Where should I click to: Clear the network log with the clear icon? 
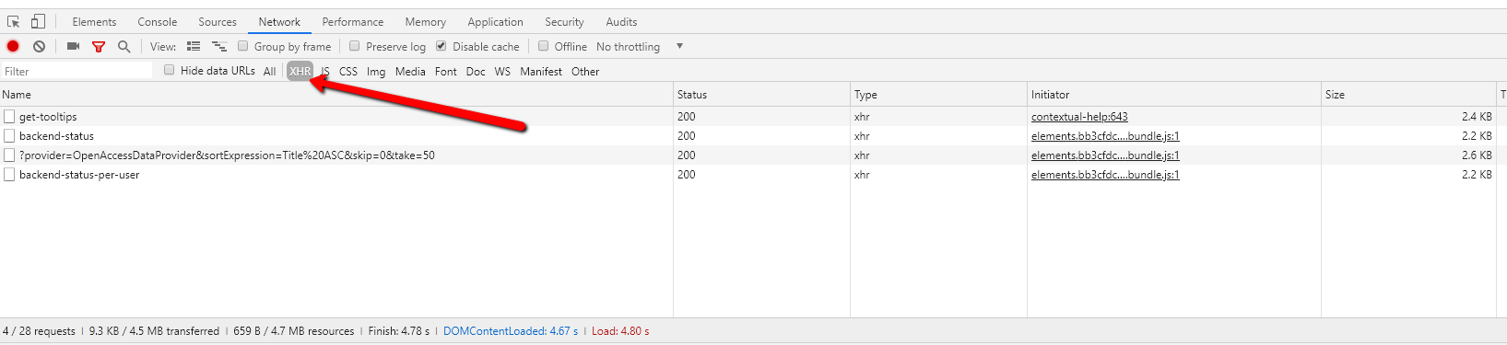(x=39, y=46)
